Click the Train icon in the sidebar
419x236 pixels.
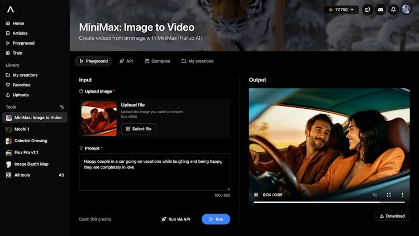(8, 53)
